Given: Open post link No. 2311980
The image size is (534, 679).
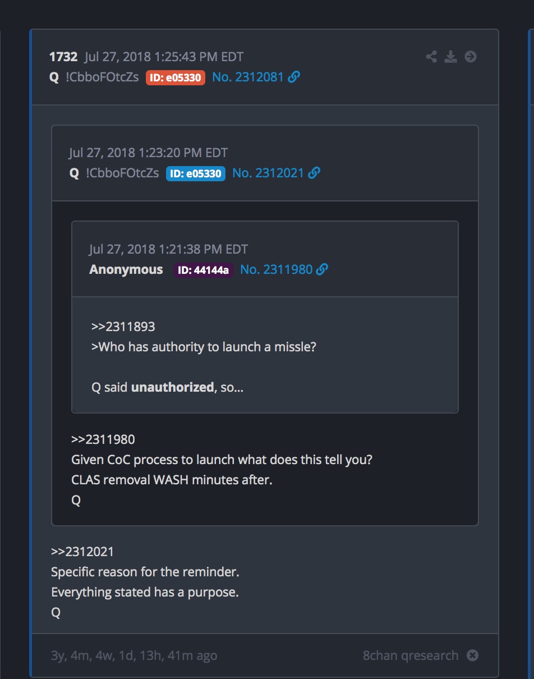Looking at the screenshot, I should pos(276,269).
